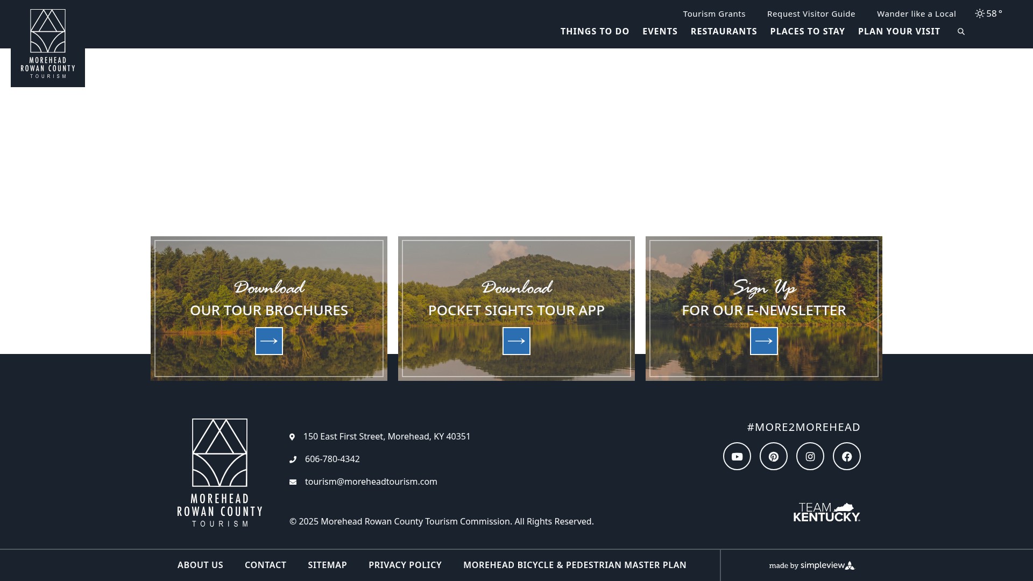Open Privacy Policy footer link

405,565
